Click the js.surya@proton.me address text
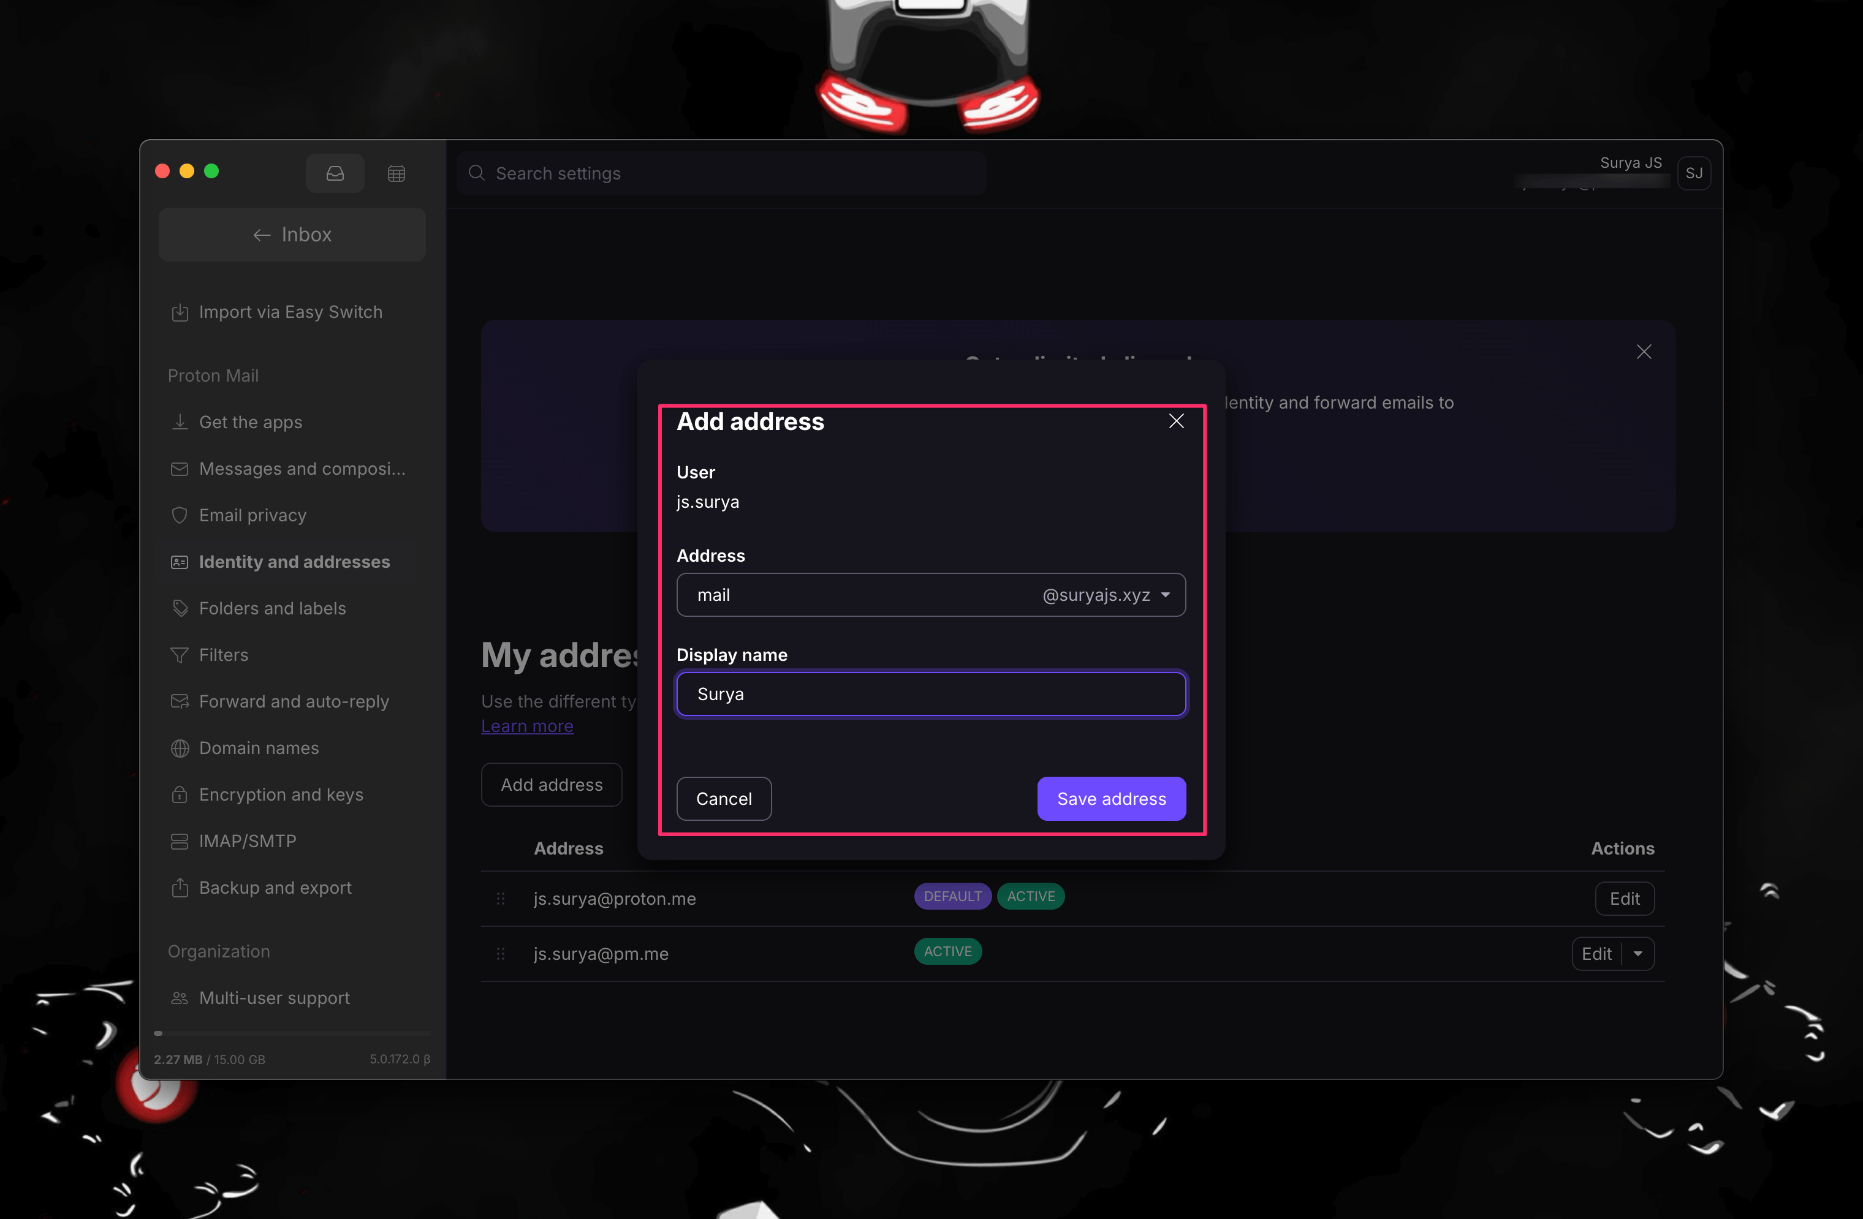 615,898
